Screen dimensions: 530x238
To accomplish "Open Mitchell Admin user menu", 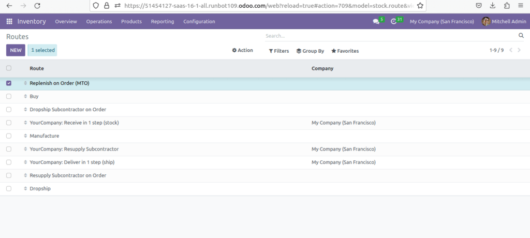I will 504,21.
